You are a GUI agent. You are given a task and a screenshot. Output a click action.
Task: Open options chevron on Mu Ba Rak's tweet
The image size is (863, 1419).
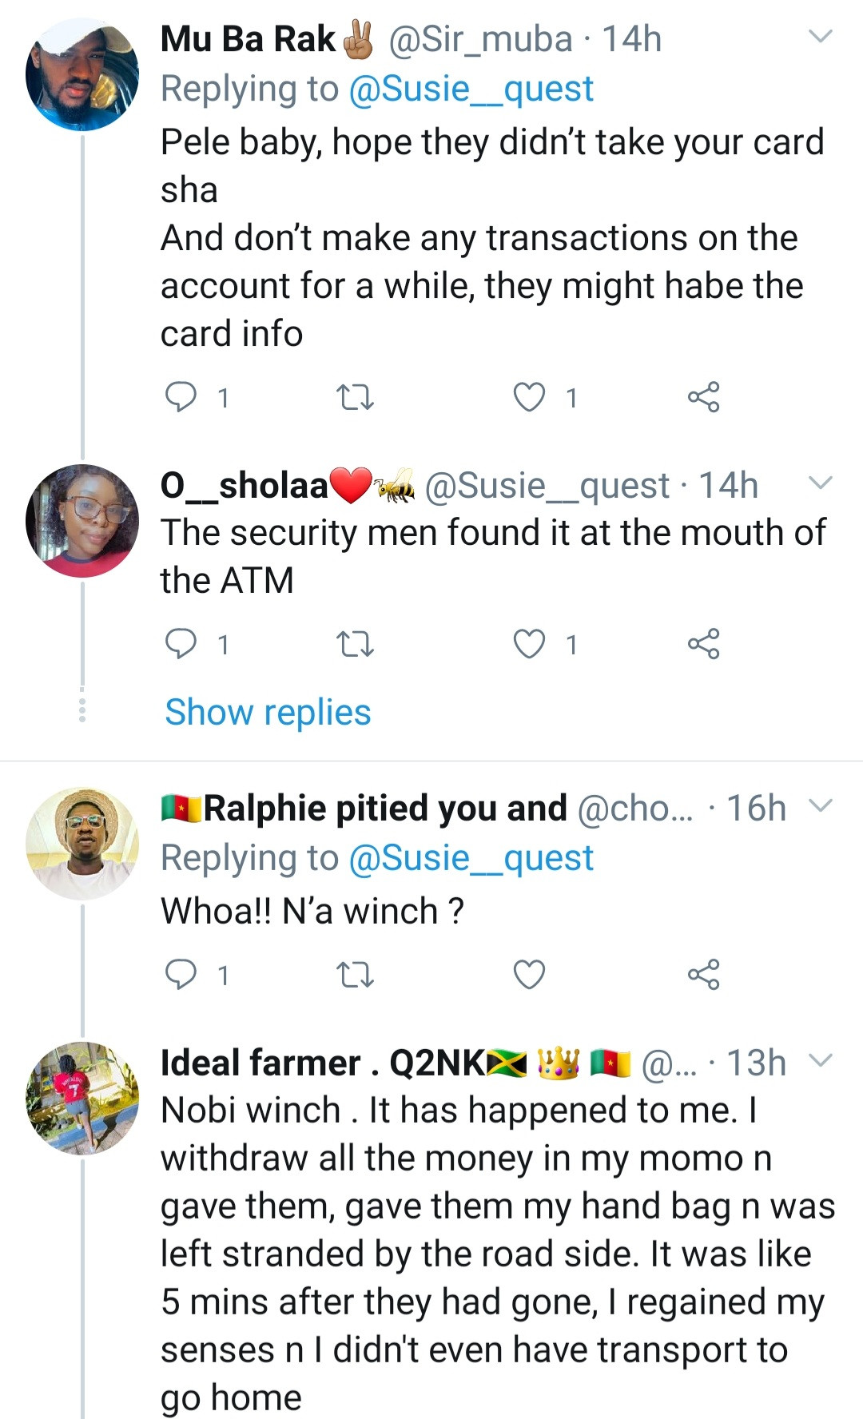[821, 37]
